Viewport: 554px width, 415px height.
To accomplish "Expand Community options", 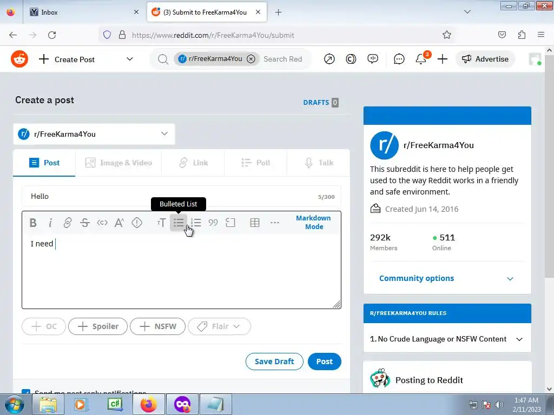I will click(447, 278).
